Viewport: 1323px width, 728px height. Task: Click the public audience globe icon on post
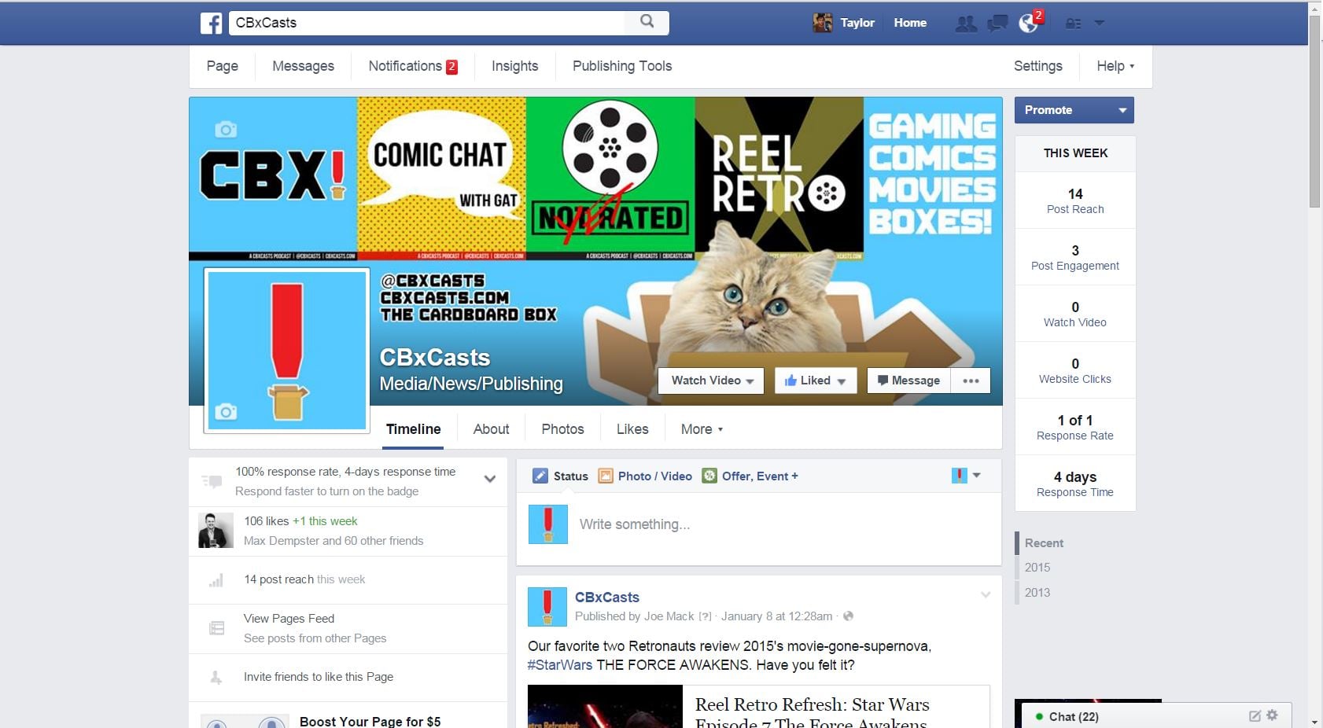(848, 616)
